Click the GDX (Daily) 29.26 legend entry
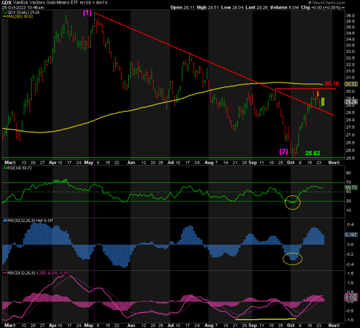This screenshot has width=360, height=328. pyautogui.click(x=21, y=12)
